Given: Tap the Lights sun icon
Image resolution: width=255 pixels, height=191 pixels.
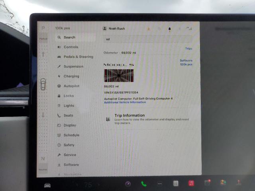Looking at the screenshot, I should coord(59,105).
